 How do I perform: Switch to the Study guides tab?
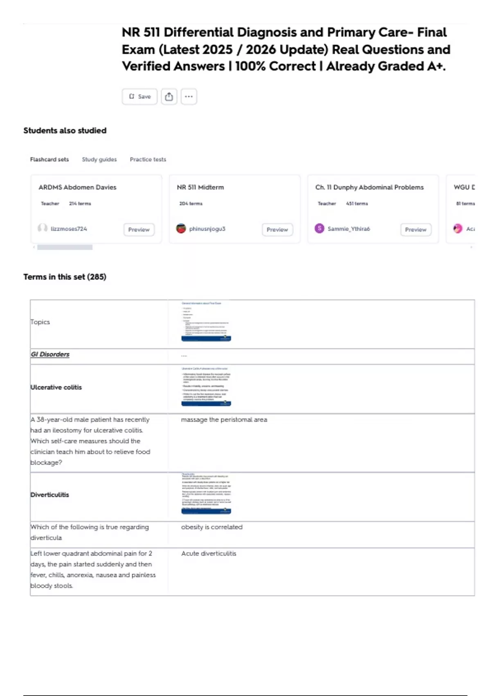pos(99,159)
